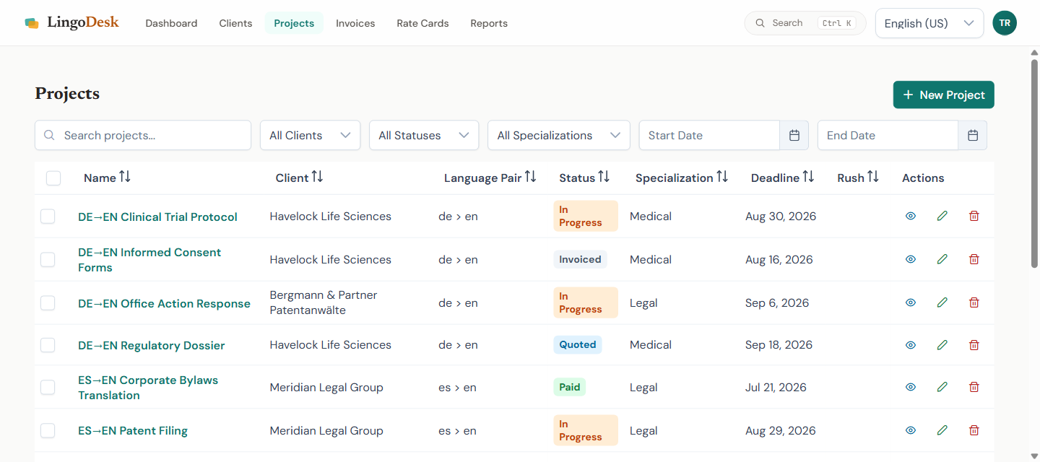Image resolution: width=1040 pixels, height=462 pixels.
Task: Open the Projects navigation tab
Action: coord(294,23)
